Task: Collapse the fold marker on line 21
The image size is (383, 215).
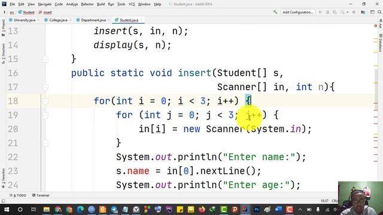Action: (x=45, y=143)
